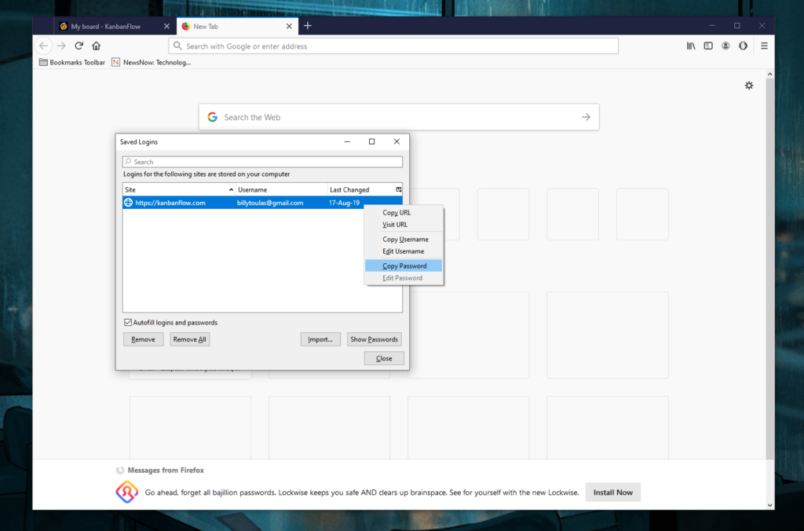The image size is (804, 531).
Task: Click the browser address bar
Action: [x=393, y=46]
